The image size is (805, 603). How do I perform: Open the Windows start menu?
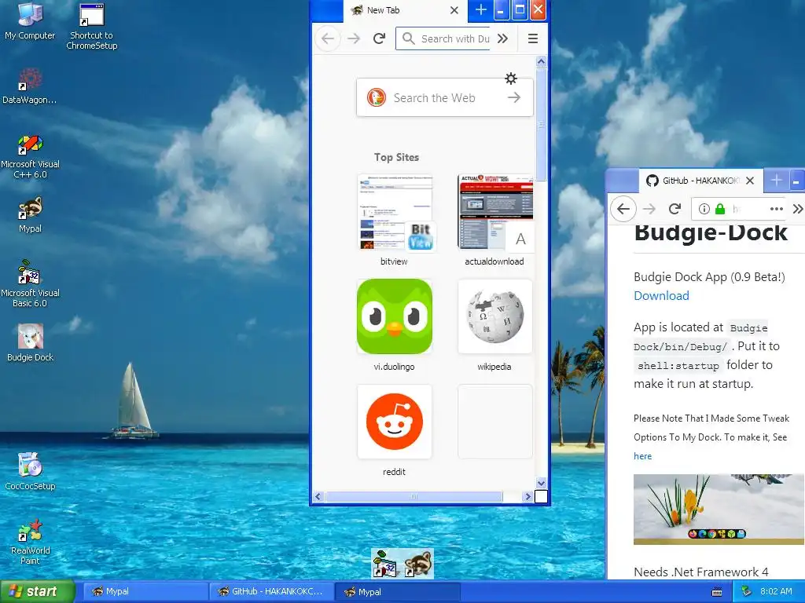pos(37,591)
